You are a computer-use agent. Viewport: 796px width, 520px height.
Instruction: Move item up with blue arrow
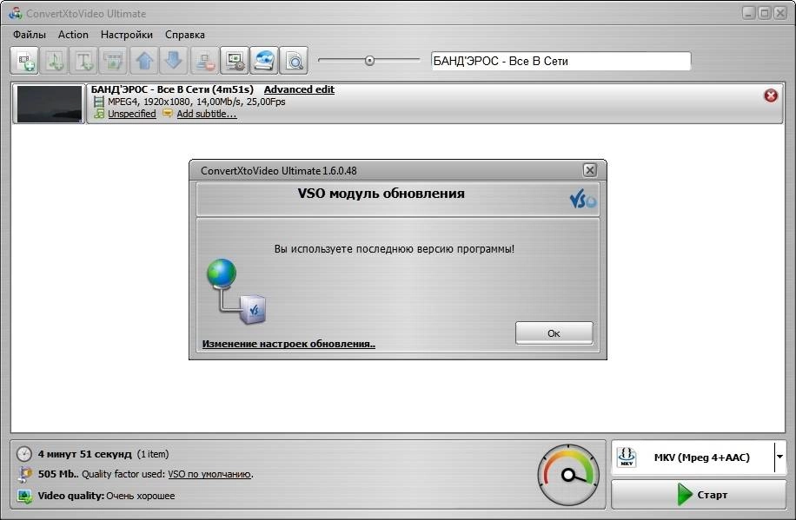pos(144,61)
